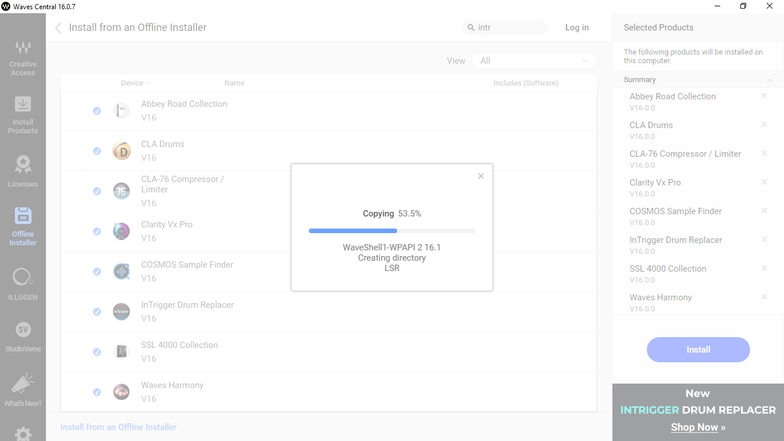Open the Licenses section
The height and width of the screenshot is (441, 784).
(23, 171)
